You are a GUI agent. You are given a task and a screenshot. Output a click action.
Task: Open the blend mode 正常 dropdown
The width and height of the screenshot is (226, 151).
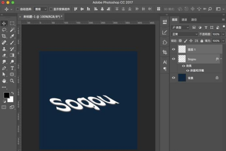pos(184,34)
